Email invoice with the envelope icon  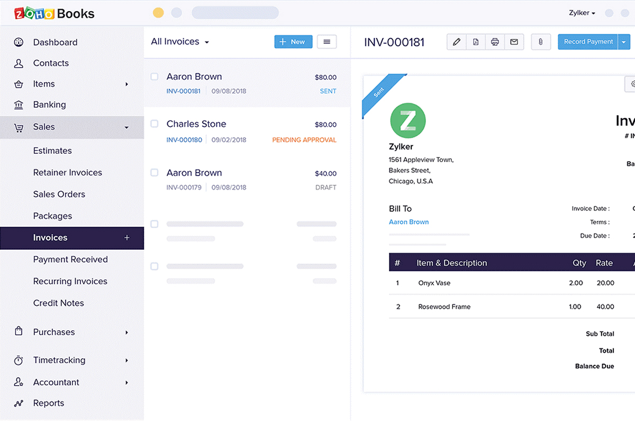click(514, 42)
